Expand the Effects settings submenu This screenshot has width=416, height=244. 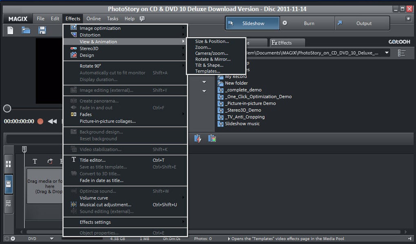click(x=183, y=222)
